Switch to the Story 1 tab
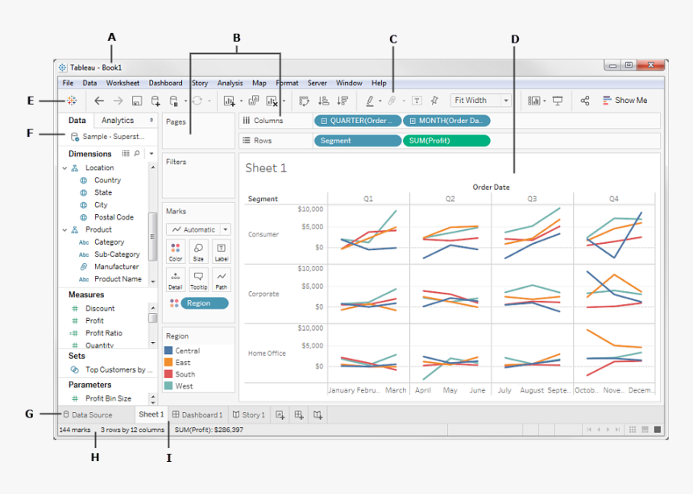This screenshot has width=693, height=494. pos(249,415)
